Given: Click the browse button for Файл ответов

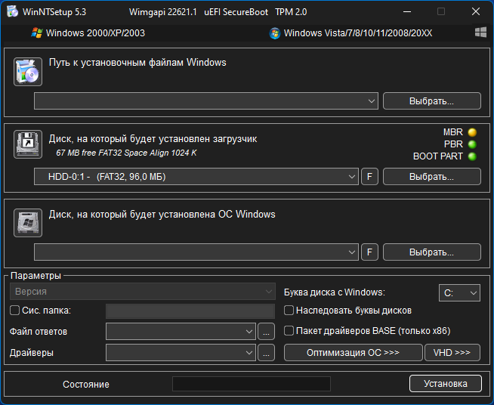Looking at the screenshot, I should (266, 331).
